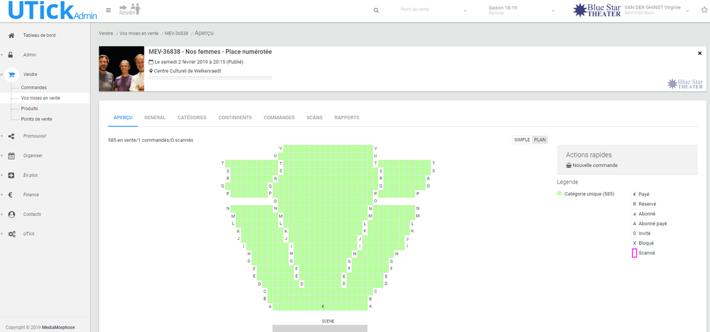The height and width of the screenshot is (332, 710).
Task: Switch to the CATÉGORIES tab
Action: (x=192, y=118)
